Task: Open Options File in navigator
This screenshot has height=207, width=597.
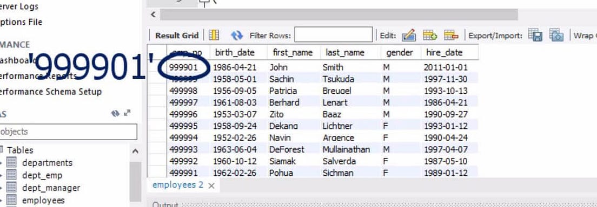Action: click(x=21, y=22)
